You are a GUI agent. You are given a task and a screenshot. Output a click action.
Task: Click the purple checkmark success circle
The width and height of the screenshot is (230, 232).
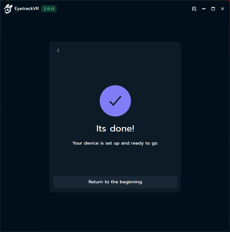(x=115, y=101)
